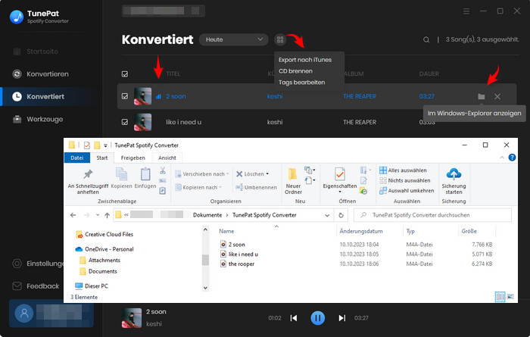This screenshot has height=337, width=530.
Task: Click the folder icon on 2 soon row
Action: point(482,97)
